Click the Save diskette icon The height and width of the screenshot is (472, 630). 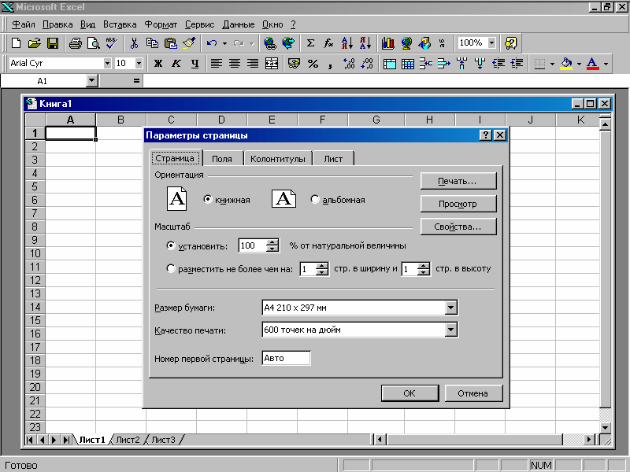click(53, 43)
